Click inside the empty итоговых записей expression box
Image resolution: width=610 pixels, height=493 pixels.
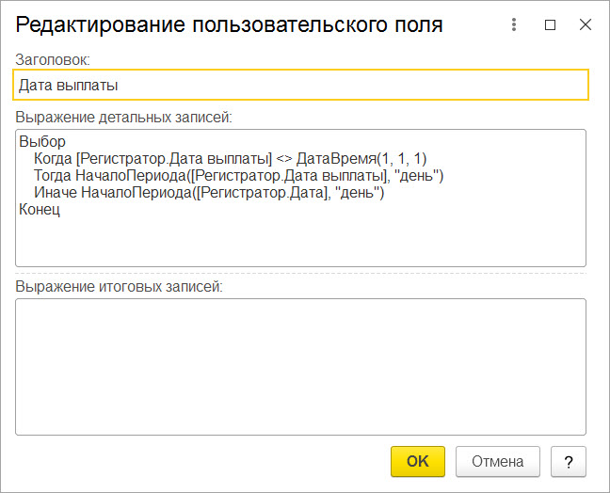(x=300, y=367)
